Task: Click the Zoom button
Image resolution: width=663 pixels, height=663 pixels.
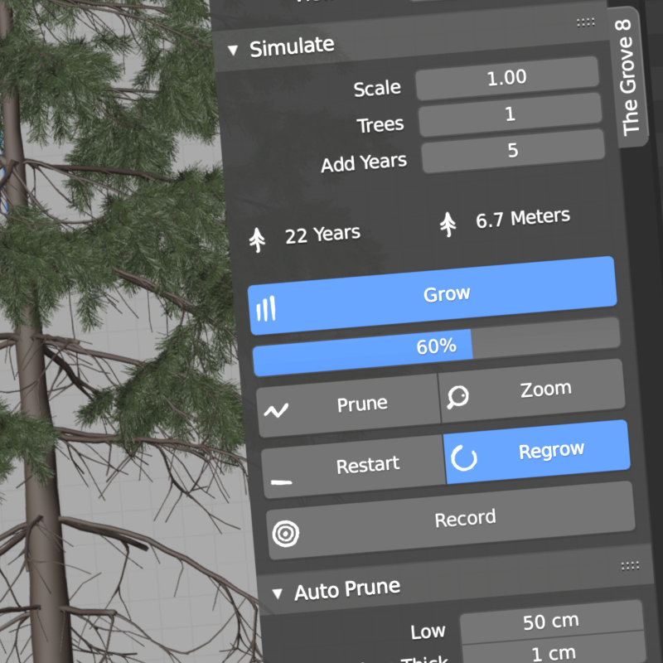Action: [x=532, y=390]
